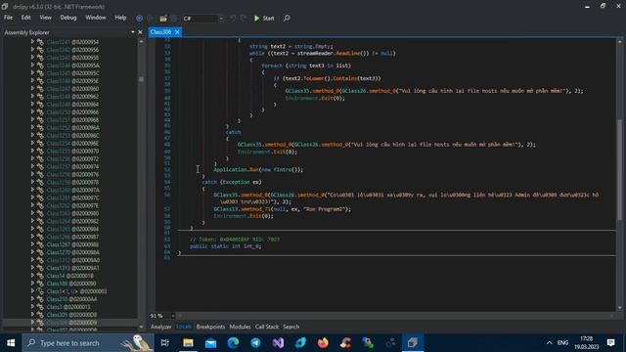The height and width of the screenshot is (352, 626).
Task: Switch to the Breakpoints tab
Action: [210, 327]
